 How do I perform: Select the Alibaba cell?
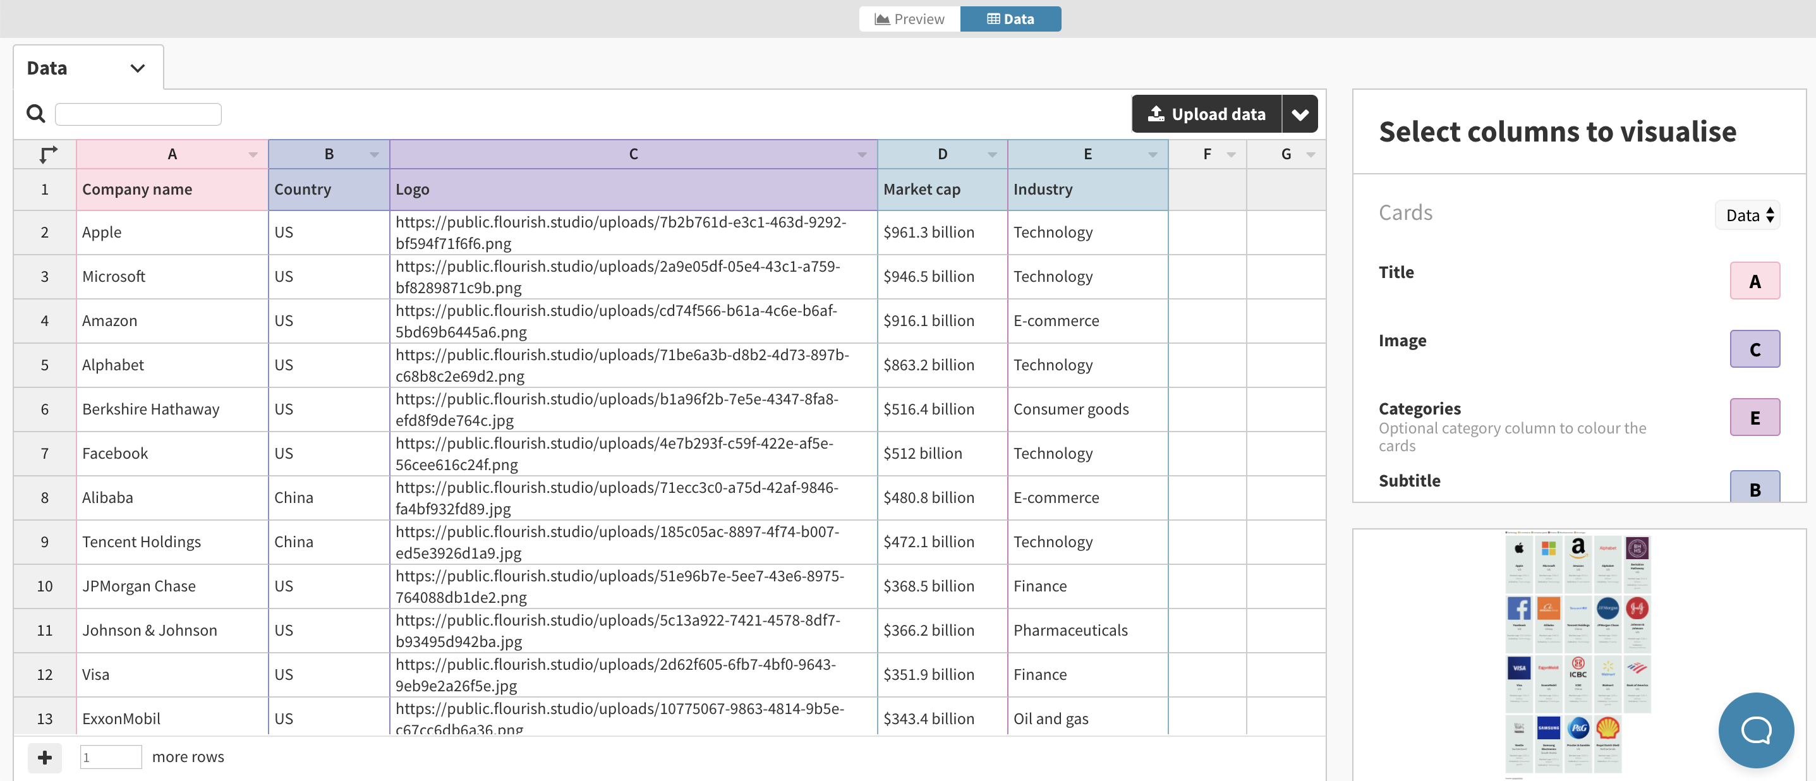pos(172,499)
